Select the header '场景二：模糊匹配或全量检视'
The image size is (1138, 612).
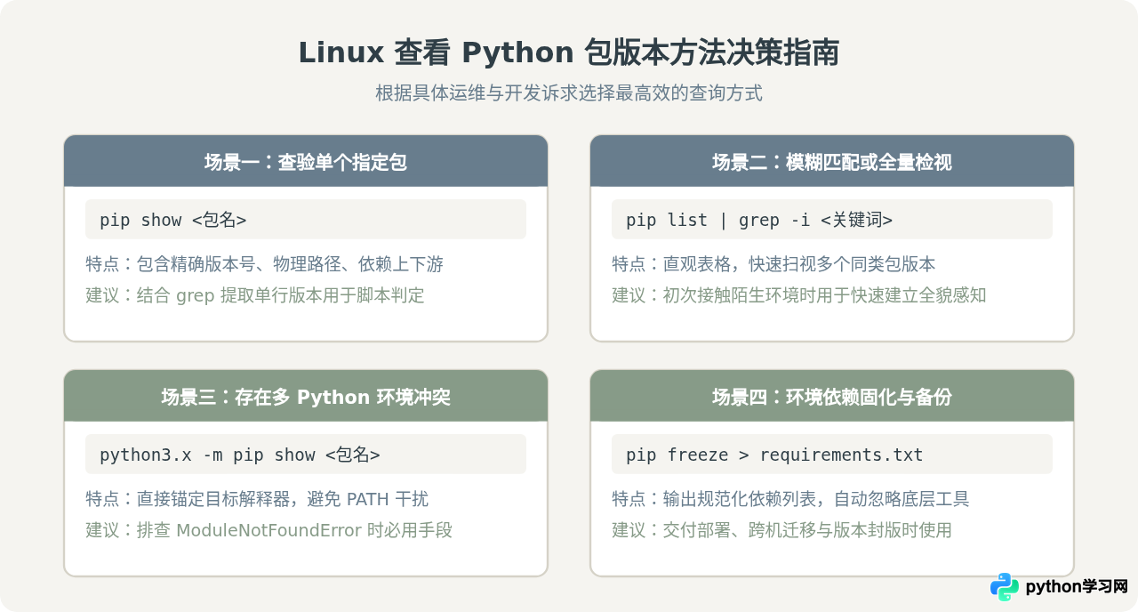[832, 162]
